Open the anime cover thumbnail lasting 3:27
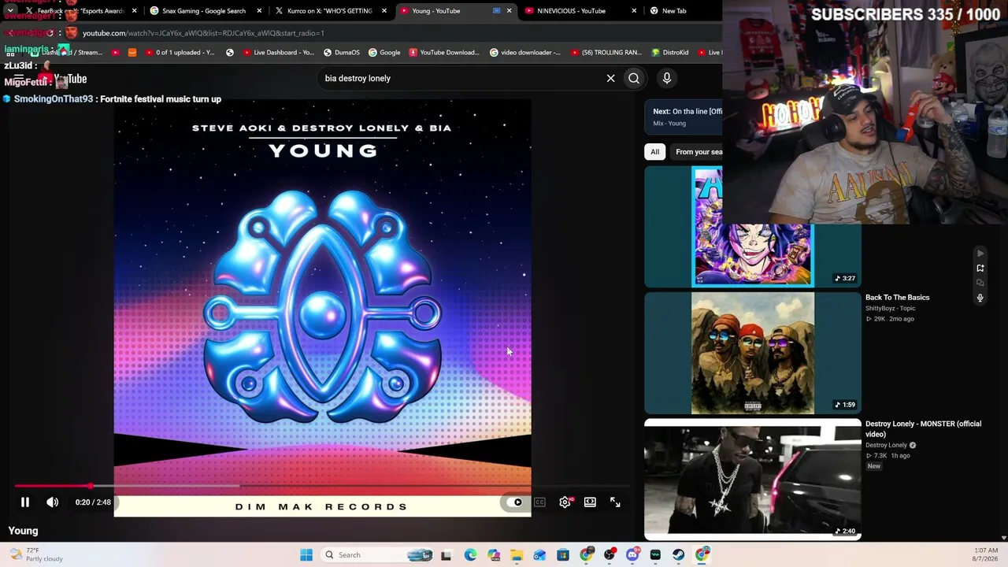The width and height of the screenshot is (1008, 567). [x=753, y=227]
